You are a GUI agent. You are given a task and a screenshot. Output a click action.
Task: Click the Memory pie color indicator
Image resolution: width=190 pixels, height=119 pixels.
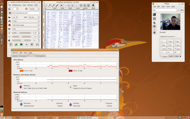(21, 87)
